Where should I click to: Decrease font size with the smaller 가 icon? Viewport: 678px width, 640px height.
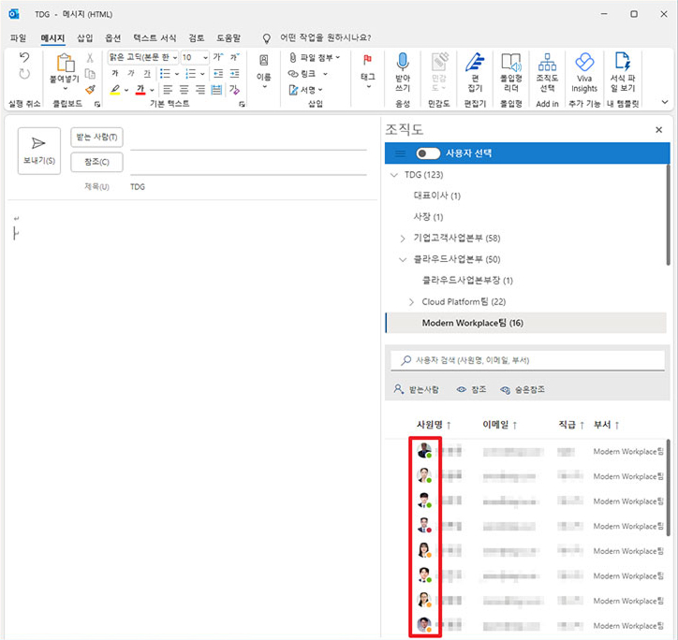coord(234,57)
